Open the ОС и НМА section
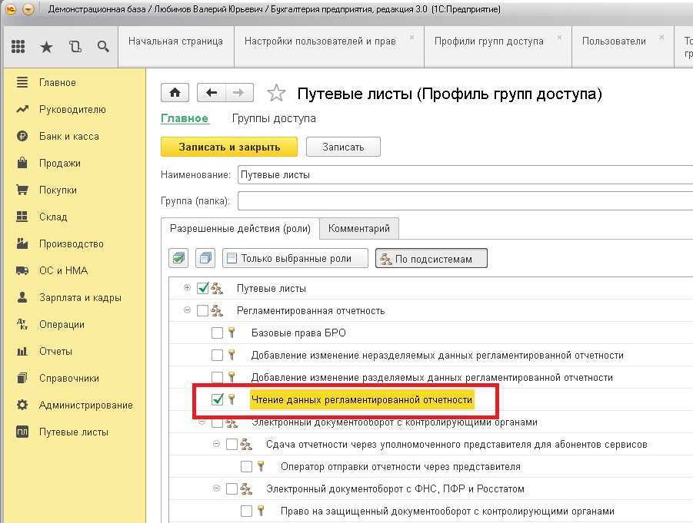The width and height of the screenshot is (693, 523). [x=64, y=270]
